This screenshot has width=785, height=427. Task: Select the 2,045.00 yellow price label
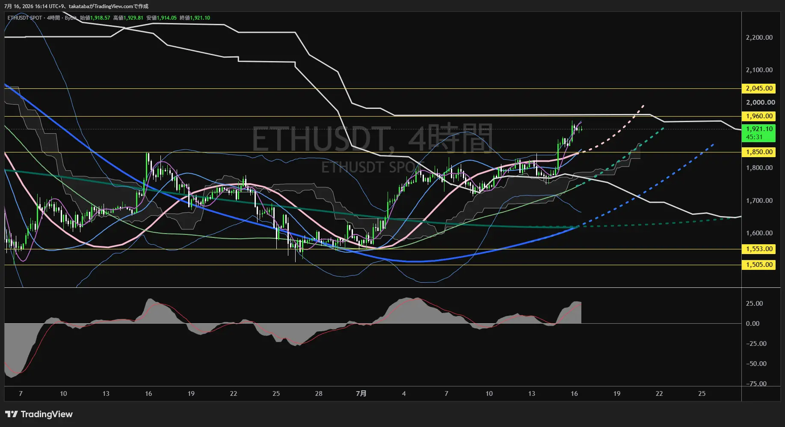(x=758, y=88)
